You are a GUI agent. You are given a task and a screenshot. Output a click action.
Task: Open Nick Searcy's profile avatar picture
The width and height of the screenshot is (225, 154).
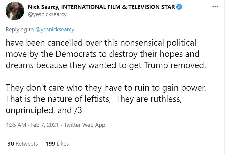click(15, 11)
